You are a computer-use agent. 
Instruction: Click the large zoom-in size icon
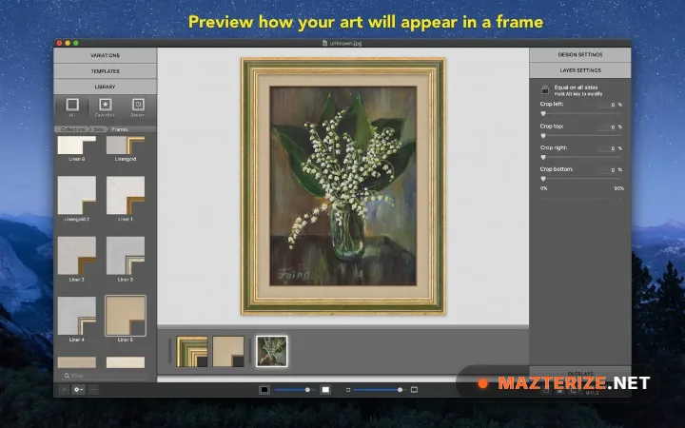(414, 390)
